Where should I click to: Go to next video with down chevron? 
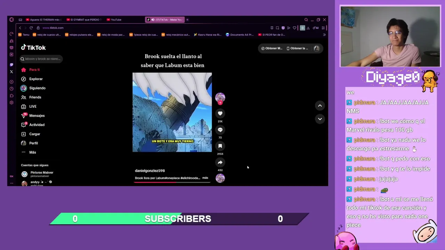[320, 119]
